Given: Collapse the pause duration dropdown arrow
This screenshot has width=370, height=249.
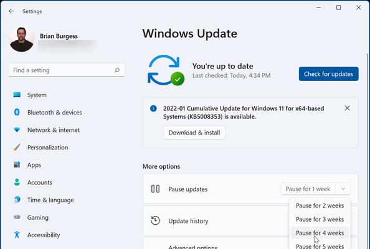Looking at the screenshot, I should click(343, 189).
